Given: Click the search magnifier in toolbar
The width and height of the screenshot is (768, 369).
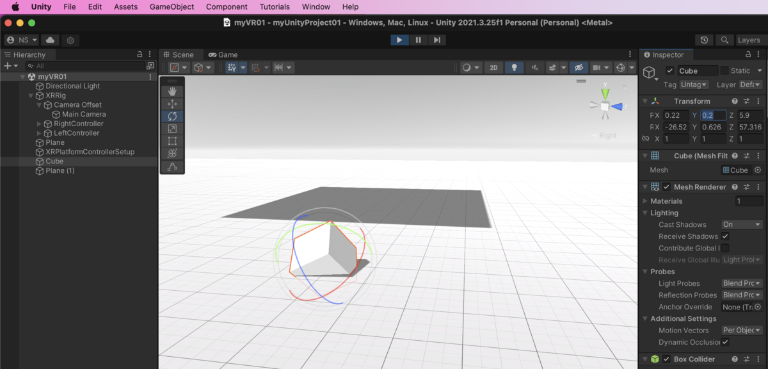Looking at the screenshot, I should click(x=724, y=40).
